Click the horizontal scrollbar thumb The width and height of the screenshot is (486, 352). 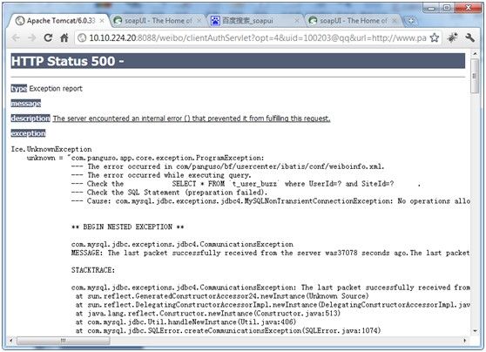[x=64, y=341]
